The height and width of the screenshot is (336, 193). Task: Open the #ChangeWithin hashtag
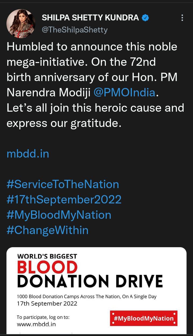(x=47, y=230)
